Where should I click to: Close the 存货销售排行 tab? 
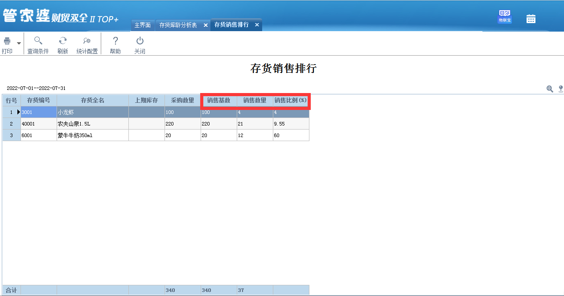tap(257, 25)
